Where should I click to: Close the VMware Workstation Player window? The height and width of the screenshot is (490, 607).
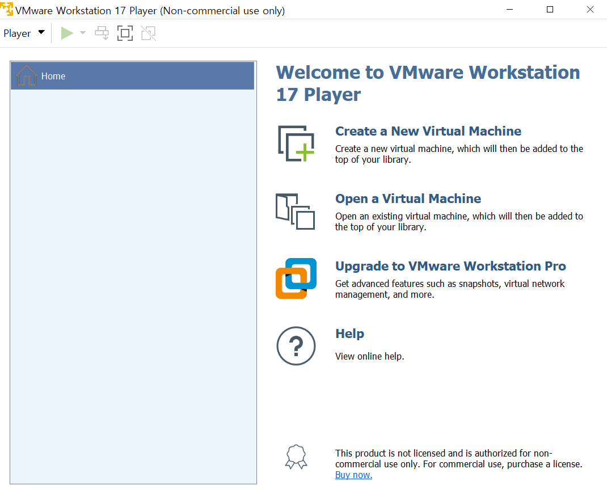(x=590, y=9)
